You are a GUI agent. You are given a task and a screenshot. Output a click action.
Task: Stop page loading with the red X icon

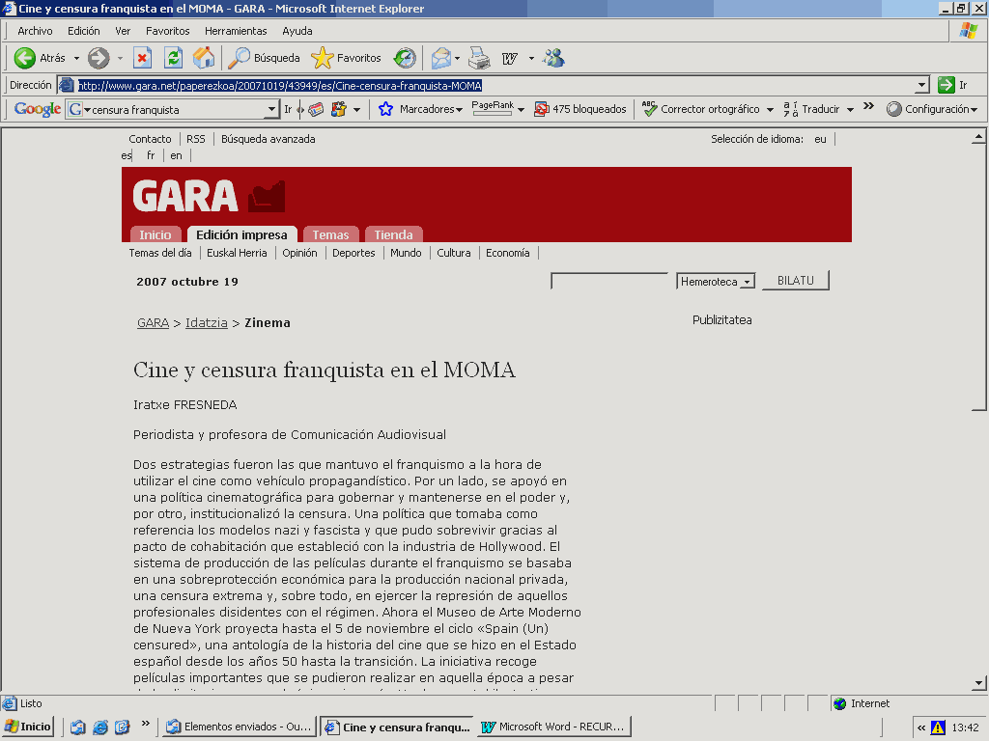tap(143, 59)
